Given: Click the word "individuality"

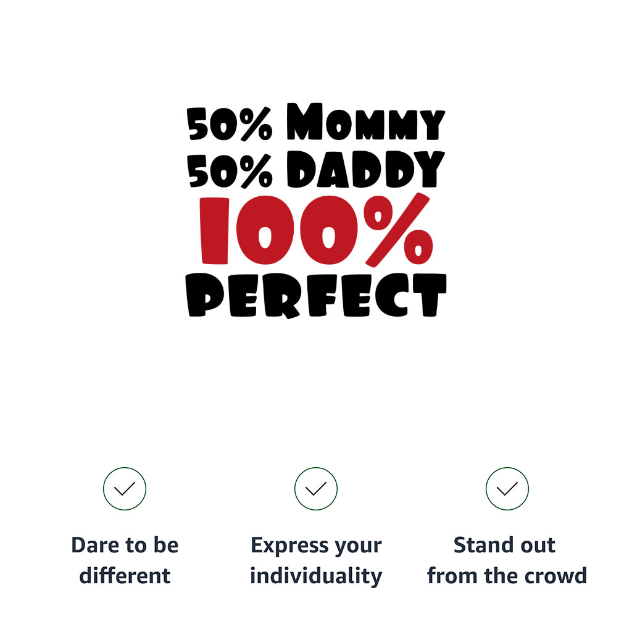Looking at the screenshot, I should pyautogui.click(x=316, y=576).
